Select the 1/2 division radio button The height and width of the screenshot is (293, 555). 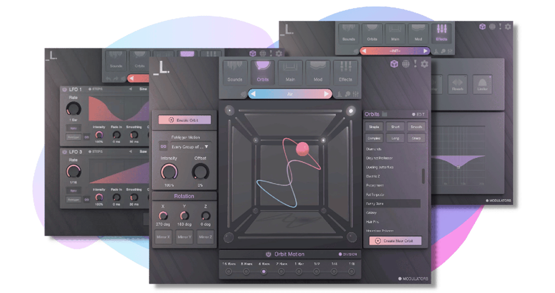tap(317, 271)
